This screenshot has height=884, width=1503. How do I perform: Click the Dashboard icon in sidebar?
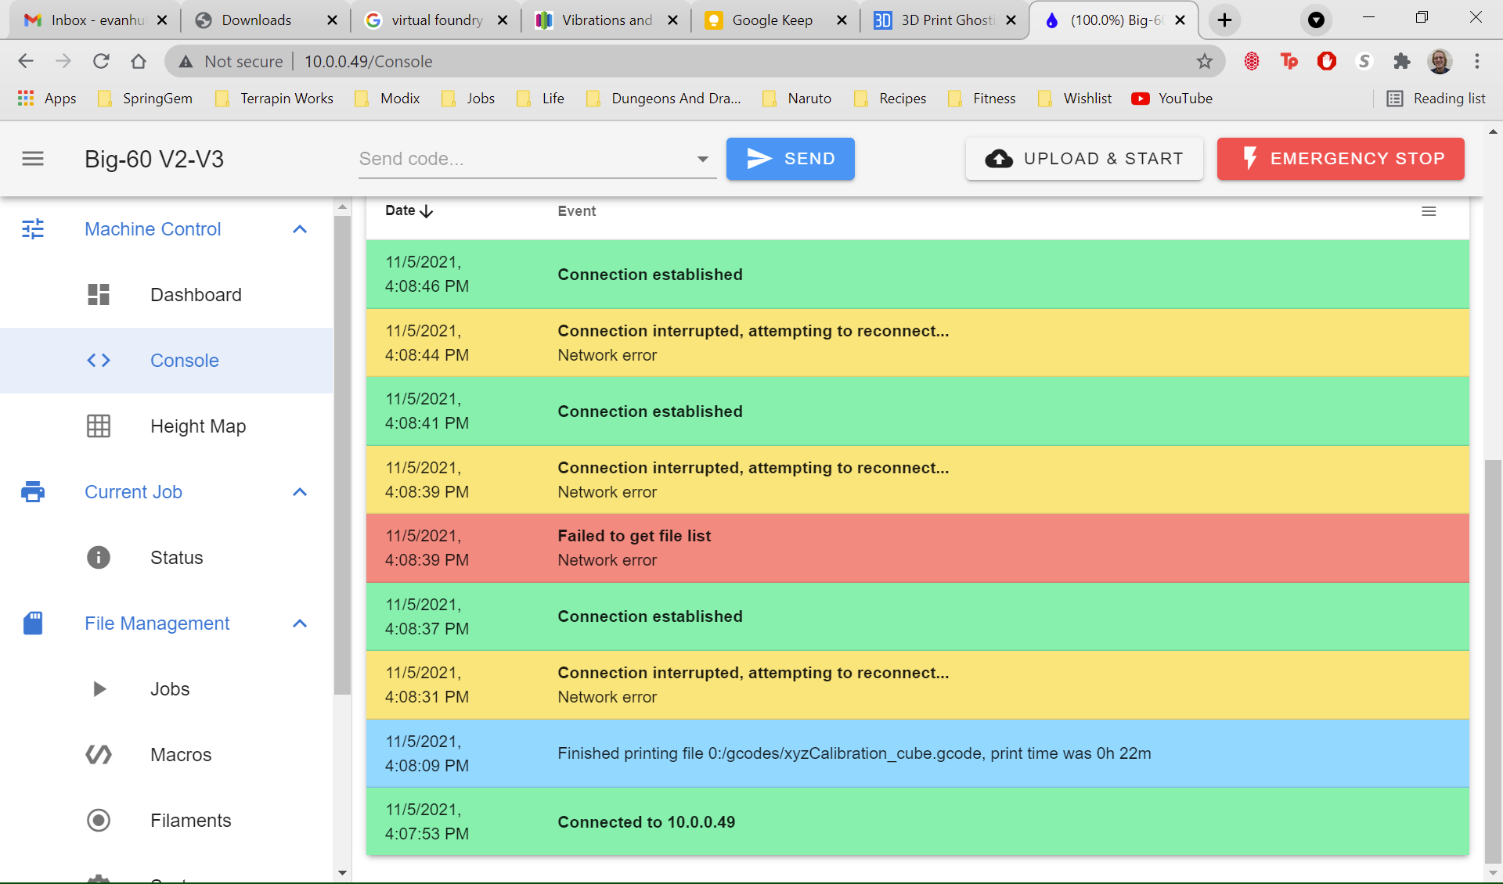pos(99,295)
